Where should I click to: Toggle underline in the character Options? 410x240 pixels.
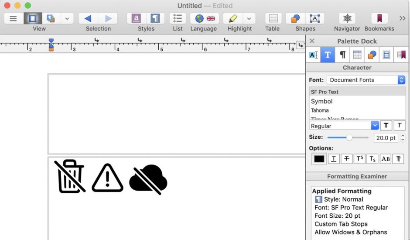point(334,159)
